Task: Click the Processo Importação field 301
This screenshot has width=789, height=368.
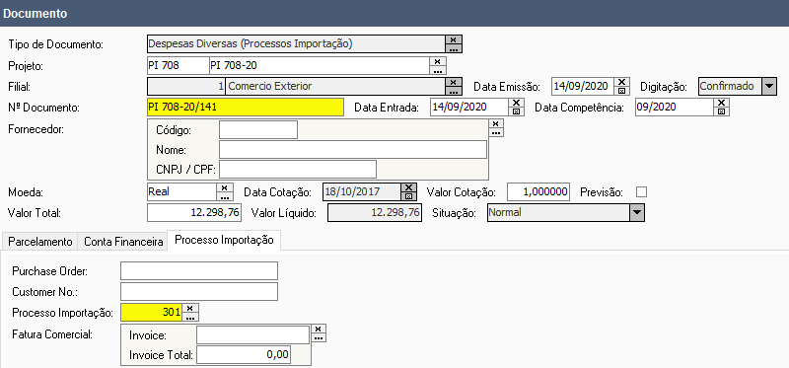Action: click(151, 313)
